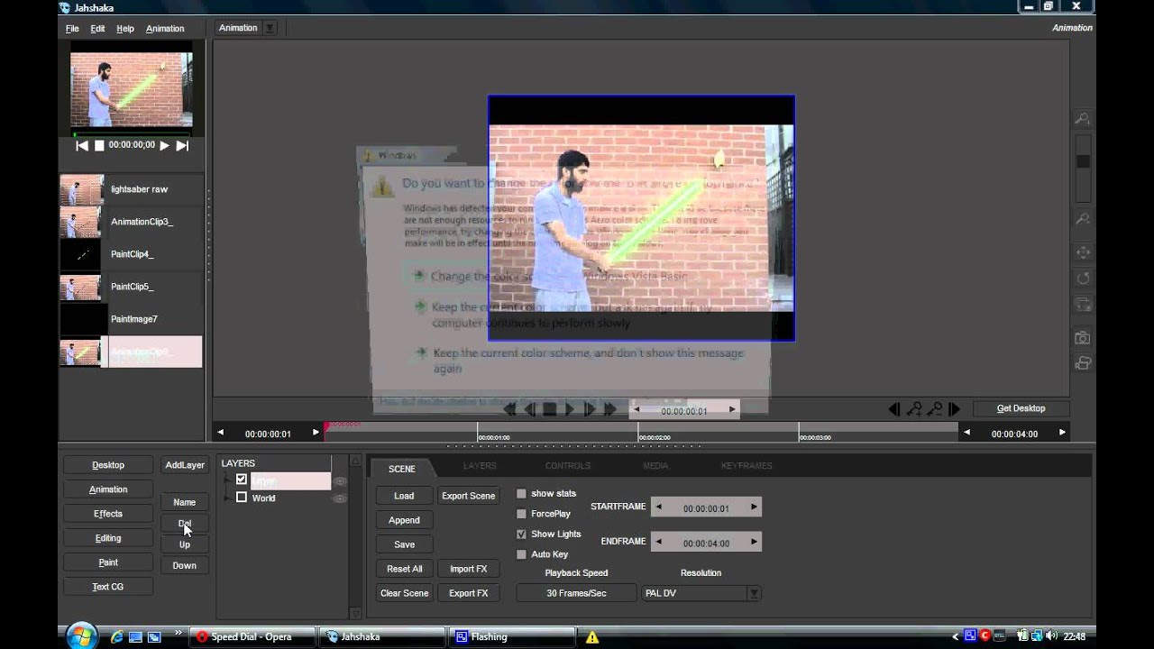Screen dimensions: 1154x649
Task: Open the Help menu
Action: [x=125, y=29]
